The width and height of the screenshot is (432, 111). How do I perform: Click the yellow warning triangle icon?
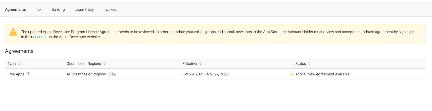point(13,32)
